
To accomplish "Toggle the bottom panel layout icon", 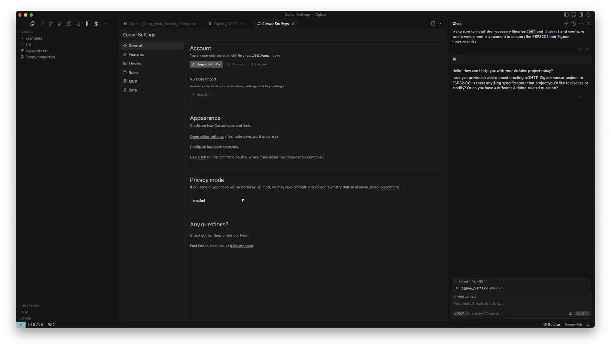I will (x=574, y=15).
